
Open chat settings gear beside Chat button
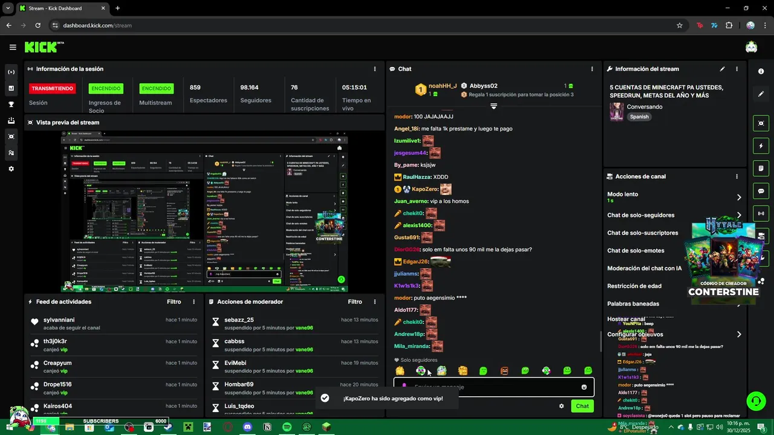tap(561, 406)
